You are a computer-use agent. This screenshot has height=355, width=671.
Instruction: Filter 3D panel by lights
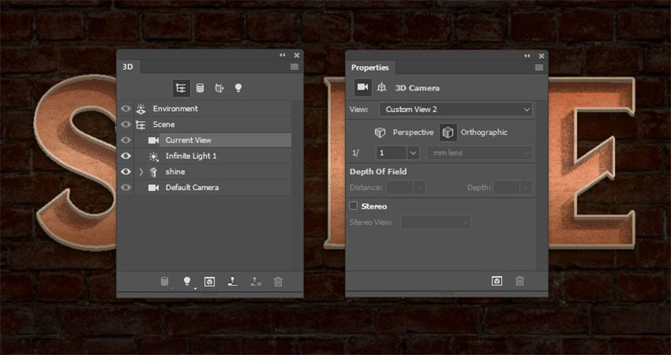(238, 88)
